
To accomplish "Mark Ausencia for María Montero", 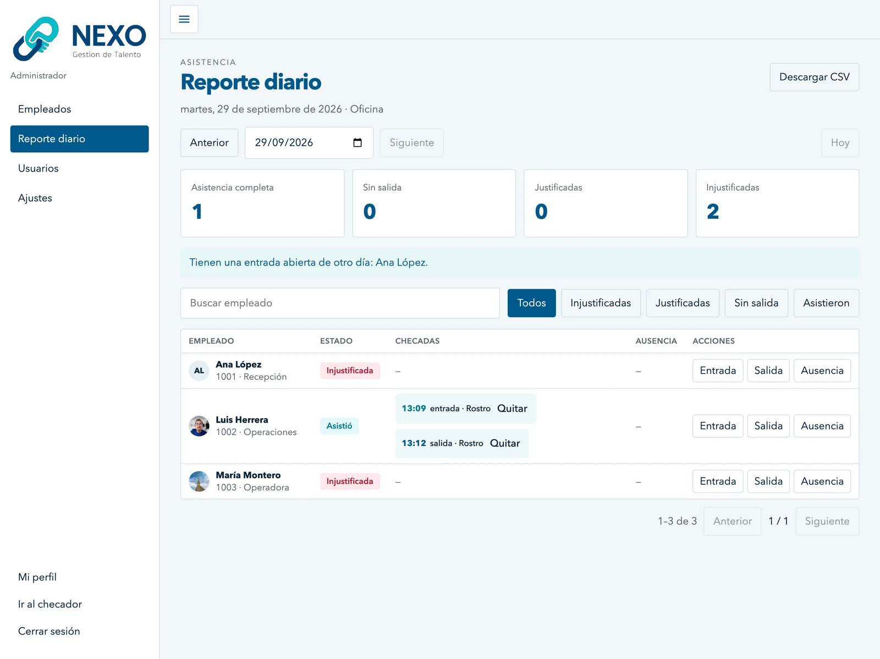I will pyautogui.click(x=822, y=481).
